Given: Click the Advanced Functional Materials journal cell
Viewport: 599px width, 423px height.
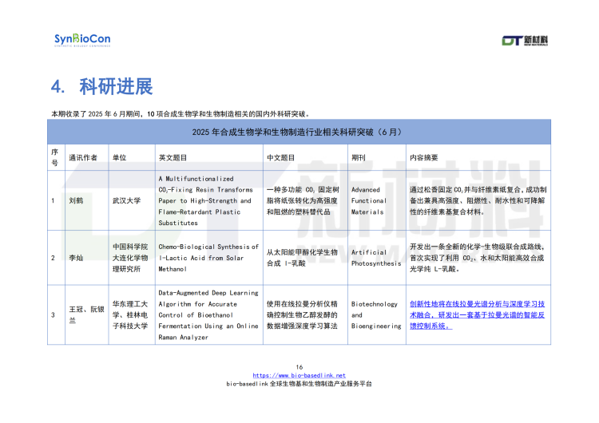Looking at the screenshot, I should (369, 201).
